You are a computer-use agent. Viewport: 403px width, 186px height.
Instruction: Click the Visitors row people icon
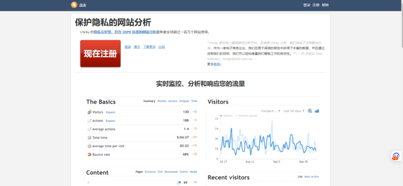[89, 112]
